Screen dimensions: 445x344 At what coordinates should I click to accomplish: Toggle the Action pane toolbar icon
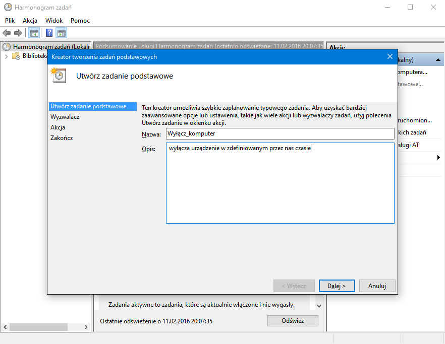(61, 33)
